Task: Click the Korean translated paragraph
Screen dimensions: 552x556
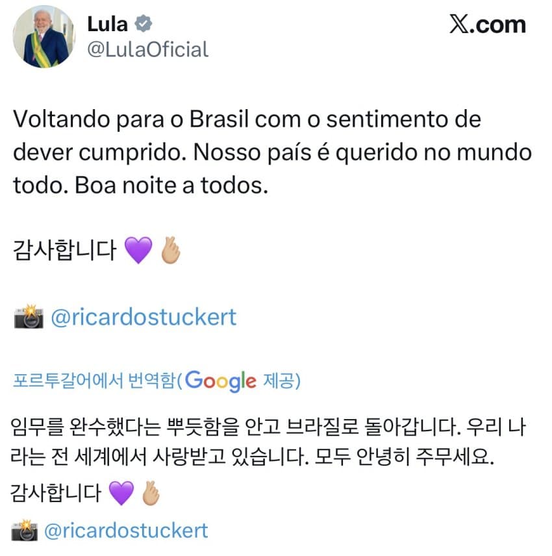Action: [x=268, y=442]
